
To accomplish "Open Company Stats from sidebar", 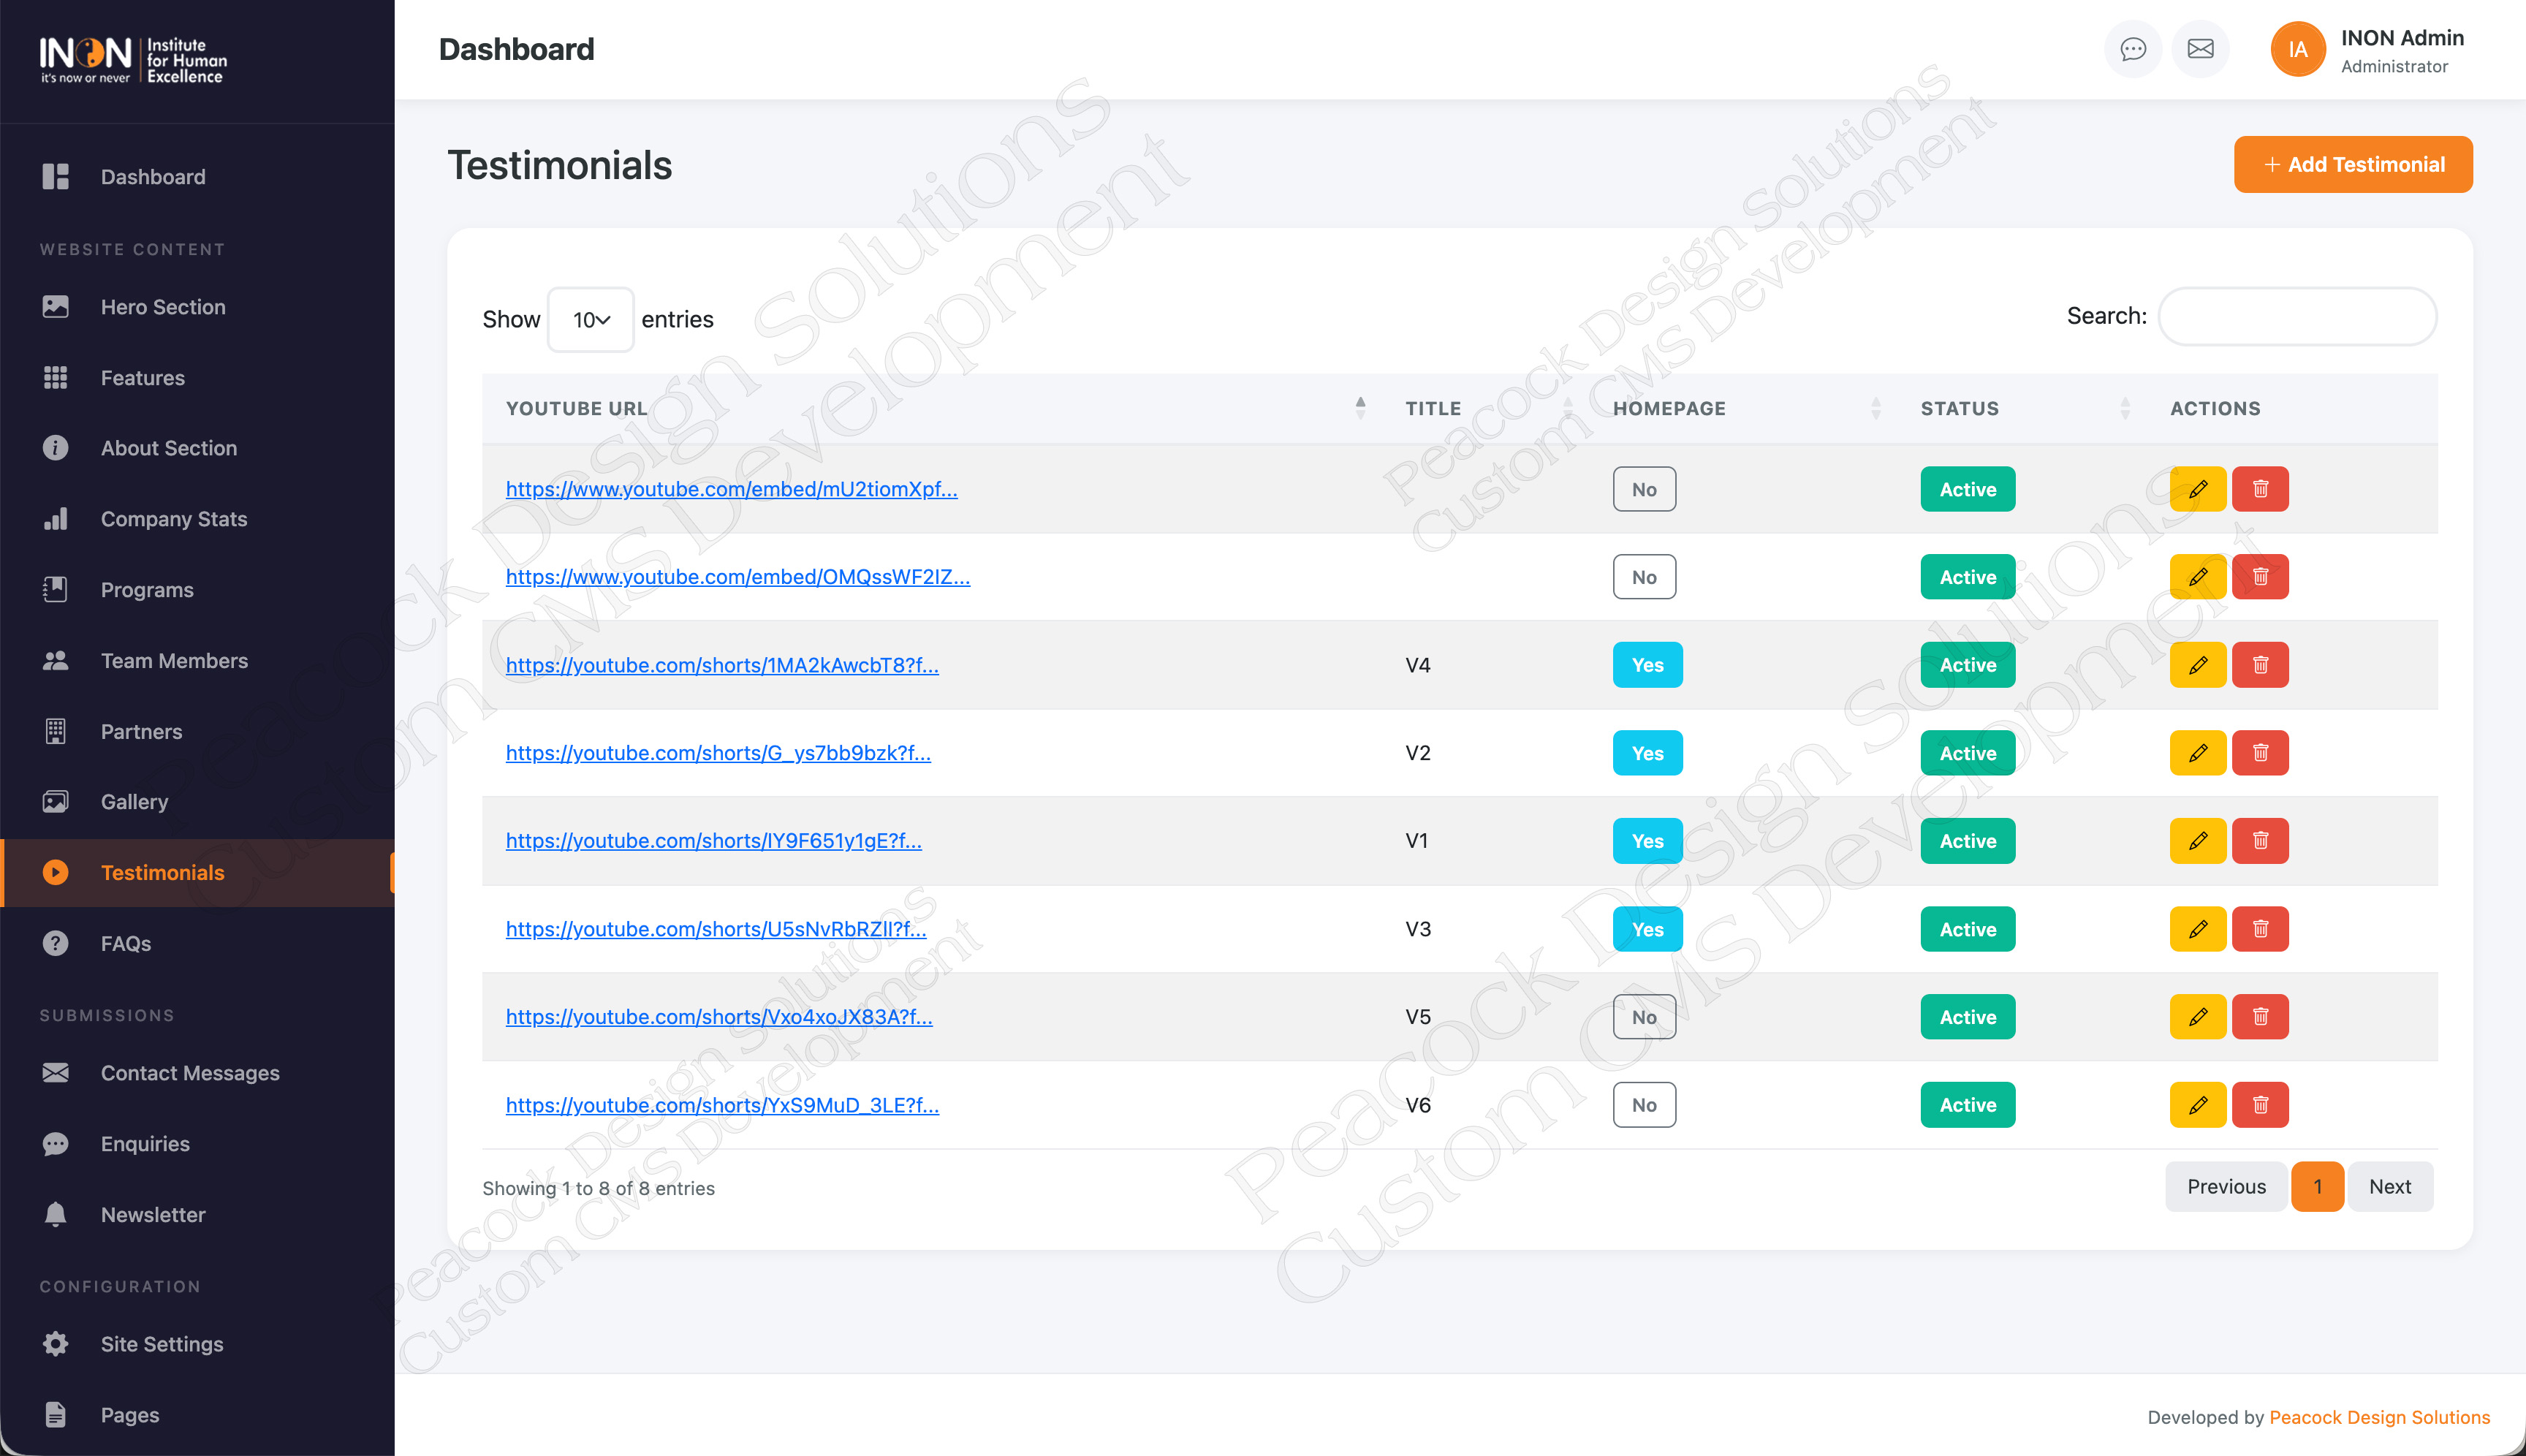I will [197, 519].
